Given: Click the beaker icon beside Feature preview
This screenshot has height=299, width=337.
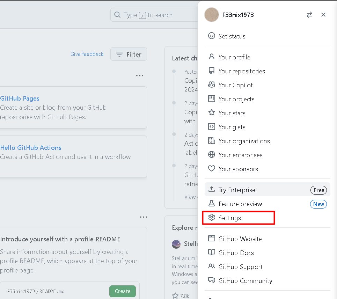Looking at the screenshot, I should [212, 203].
